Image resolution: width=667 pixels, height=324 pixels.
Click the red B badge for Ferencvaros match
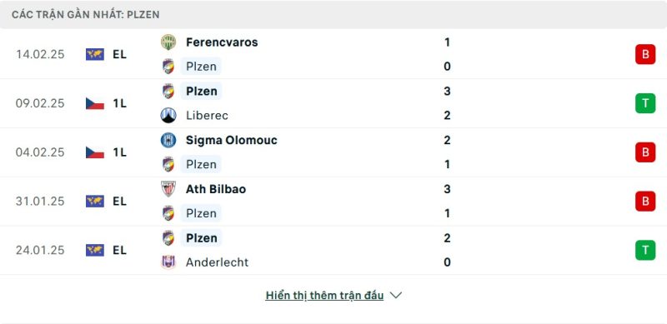pyautogui.click(x=645, y=54)
